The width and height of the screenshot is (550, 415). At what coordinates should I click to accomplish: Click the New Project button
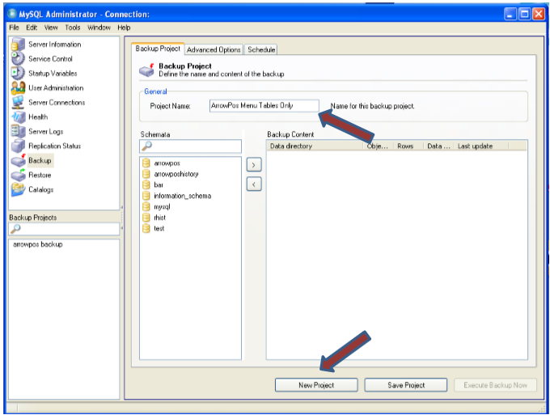pyautogui.click(x=316, y=385)
